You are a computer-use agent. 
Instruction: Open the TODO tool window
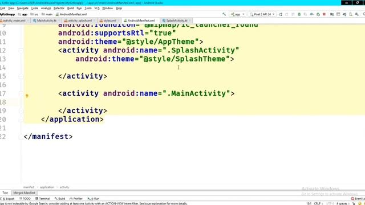[25, 199]
